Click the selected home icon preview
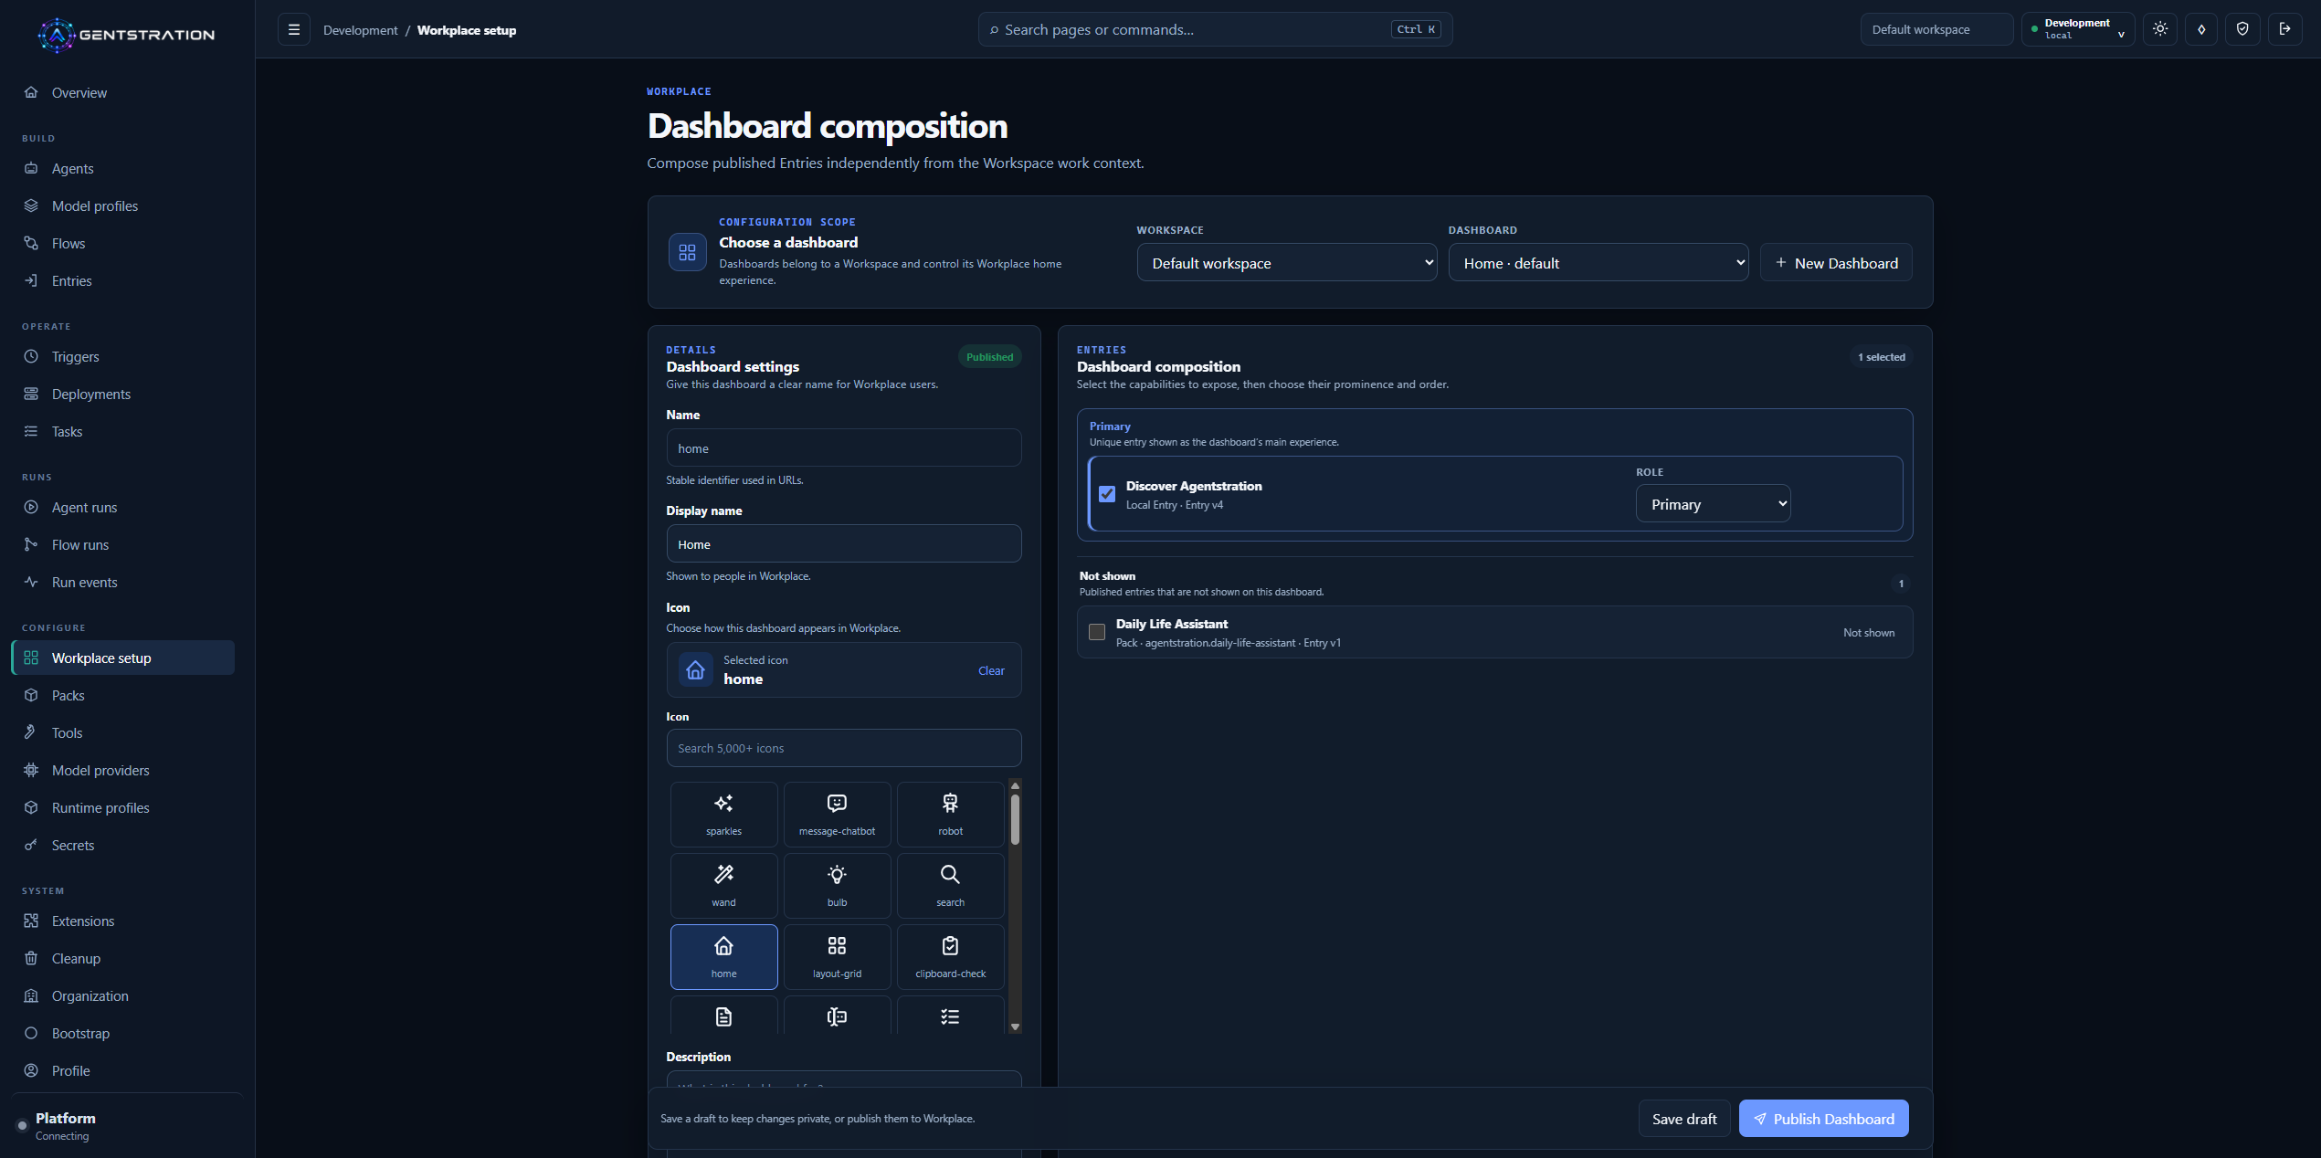Image resolution: width=2321 pixels, height=1158 pixels. pos(695,670)
